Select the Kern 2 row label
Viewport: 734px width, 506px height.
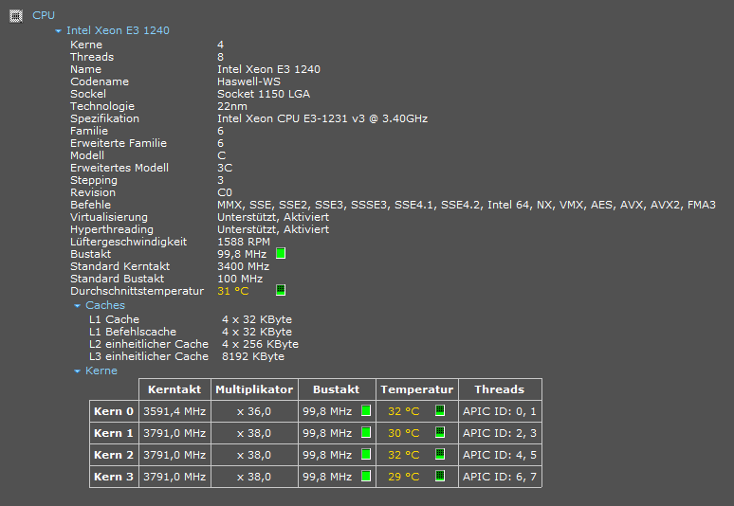click(114, 455)
